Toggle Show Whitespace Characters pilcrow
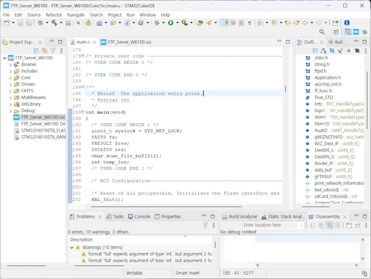The height and width of the screenshot is (279, 371). 249,23
